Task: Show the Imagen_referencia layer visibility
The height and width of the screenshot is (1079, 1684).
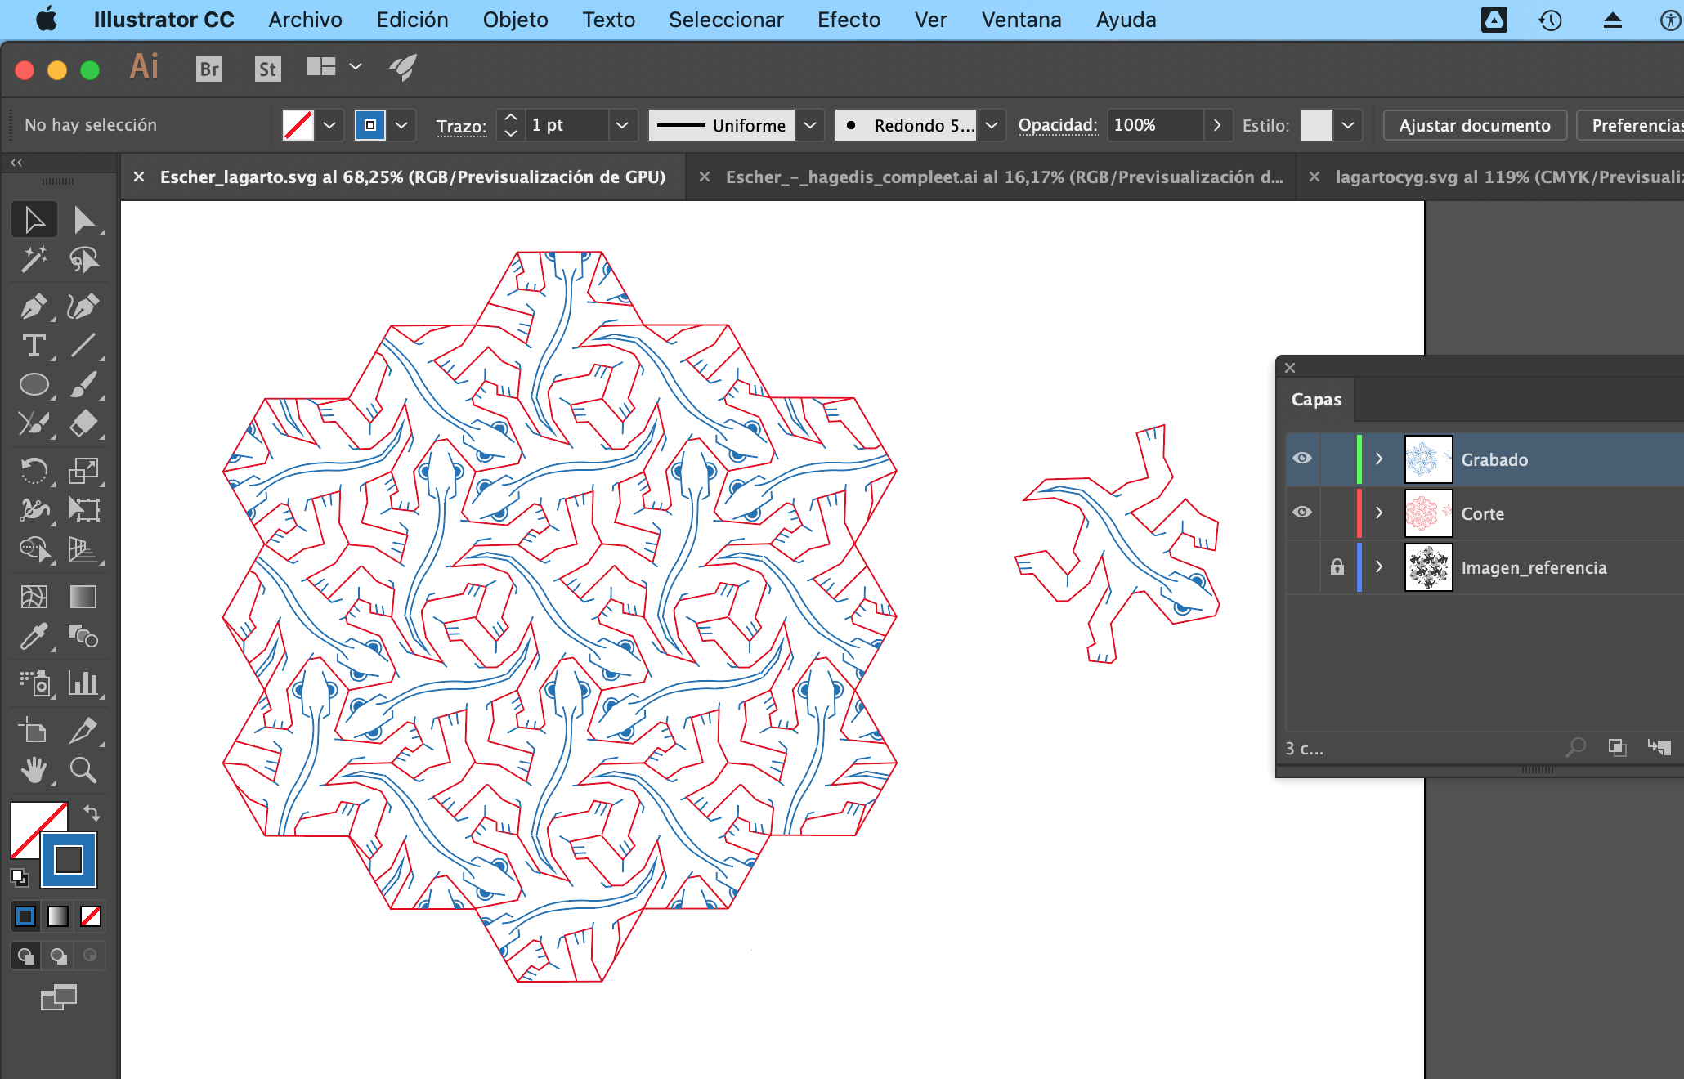Action: 1302,566
